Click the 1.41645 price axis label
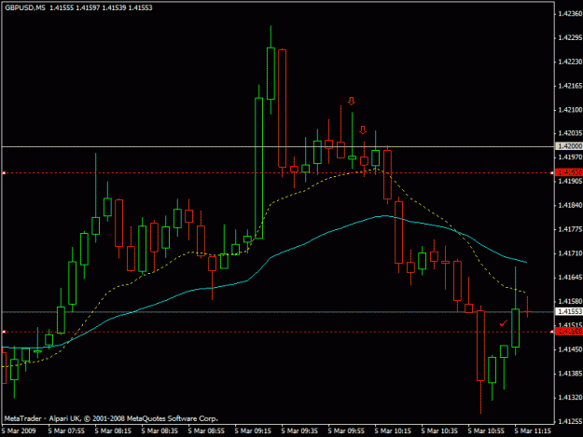This screenshot has height=437, width=583. 570,278
